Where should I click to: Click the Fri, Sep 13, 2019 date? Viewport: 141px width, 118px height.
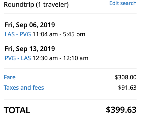tap(30, 49)
